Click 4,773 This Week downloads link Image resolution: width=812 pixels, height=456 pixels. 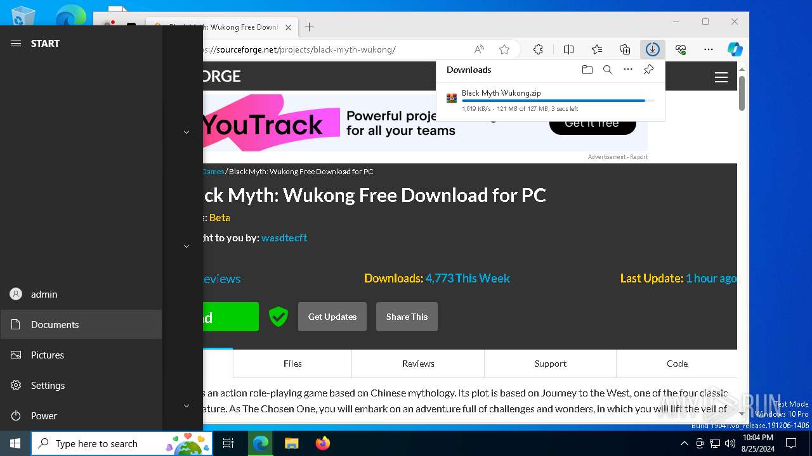click(x=468, y=278)
